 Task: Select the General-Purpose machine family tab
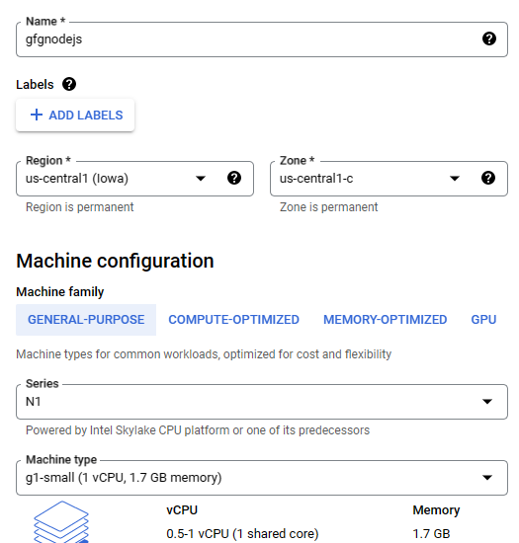tap(86, 320)
